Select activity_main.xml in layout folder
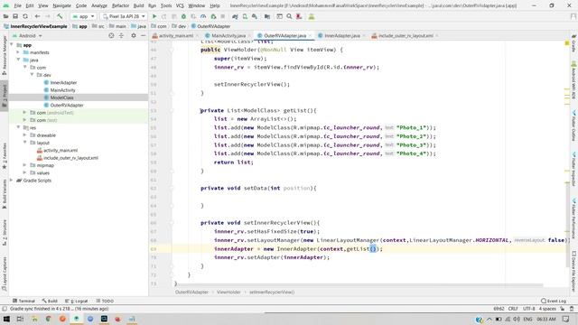 click(61, 151)
